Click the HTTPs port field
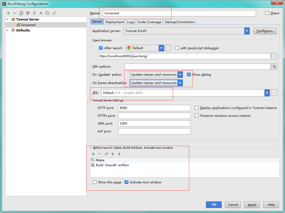This screenshot has height=213, width=285. (154, 115)
